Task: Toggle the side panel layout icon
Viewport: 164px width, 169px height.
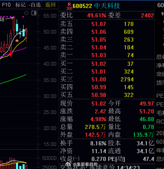Action: click(34, 13)
